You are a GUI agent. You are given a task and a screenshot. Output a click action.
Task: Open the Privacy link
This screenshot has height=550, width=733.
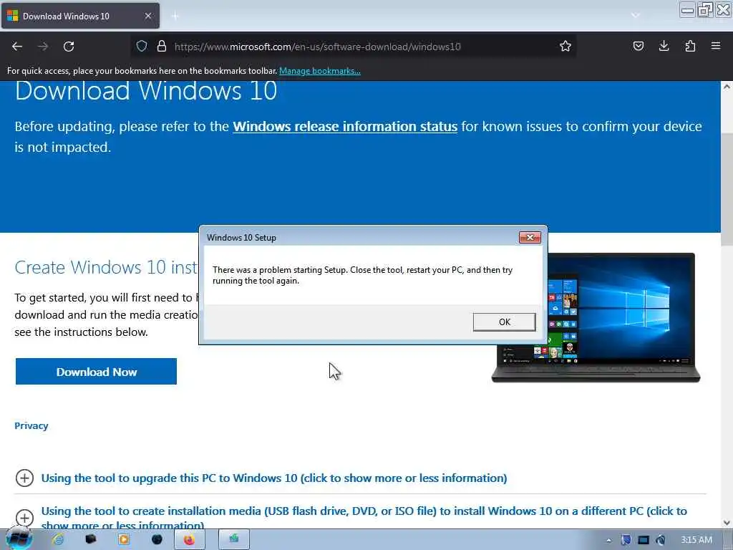[x=31, y=425]
